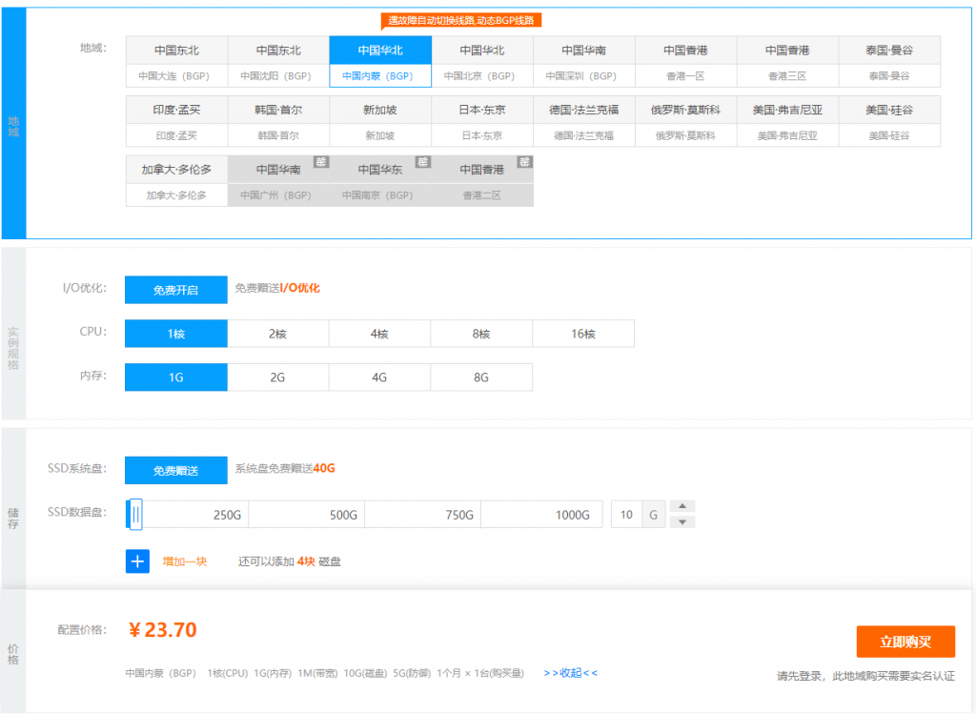Collapse the details with 收起 link
The image size is (976, 714).
pos(570,673)
